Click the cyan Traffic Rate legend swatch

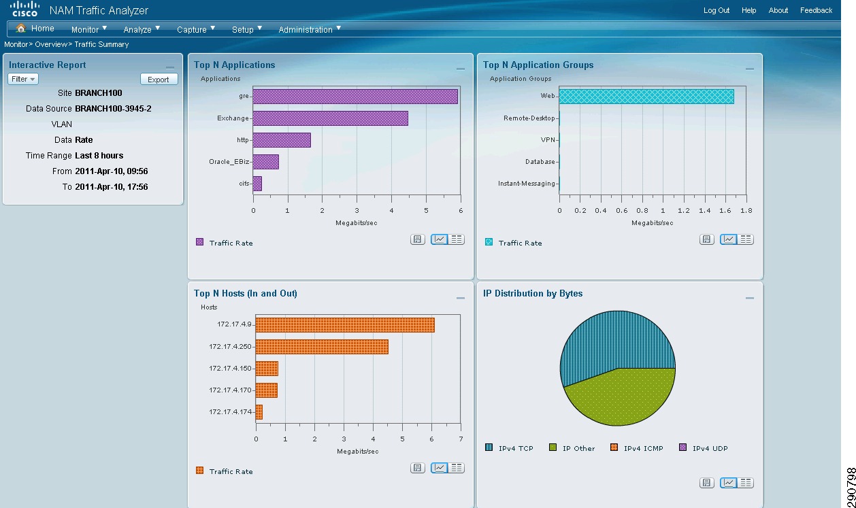pyautogui.click(x=489, y=242)
